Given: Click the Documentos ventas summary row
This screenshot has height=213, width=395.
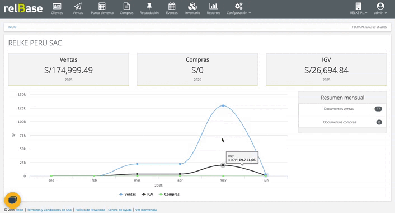Looking at the screenshot, I should coord(342,109).
